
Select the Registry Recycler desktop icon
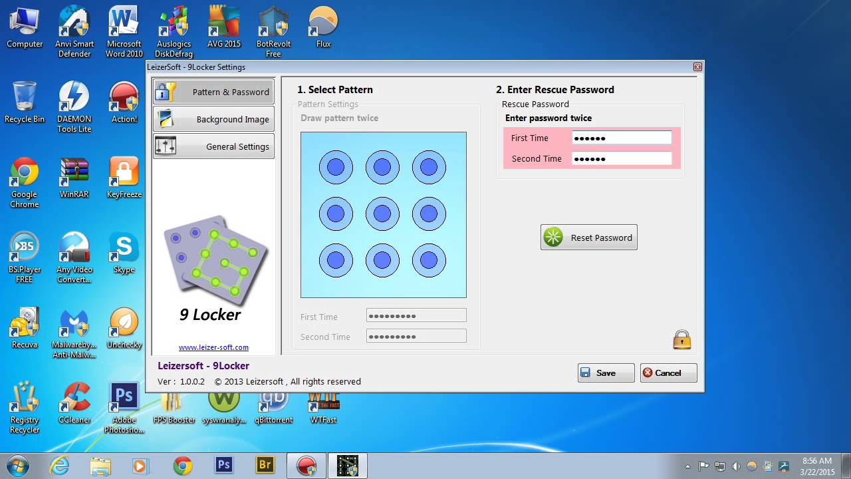point(25,408)
